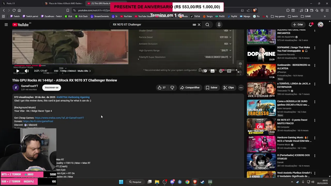Click the #rx9070xt hashtag

pos(62,97)
